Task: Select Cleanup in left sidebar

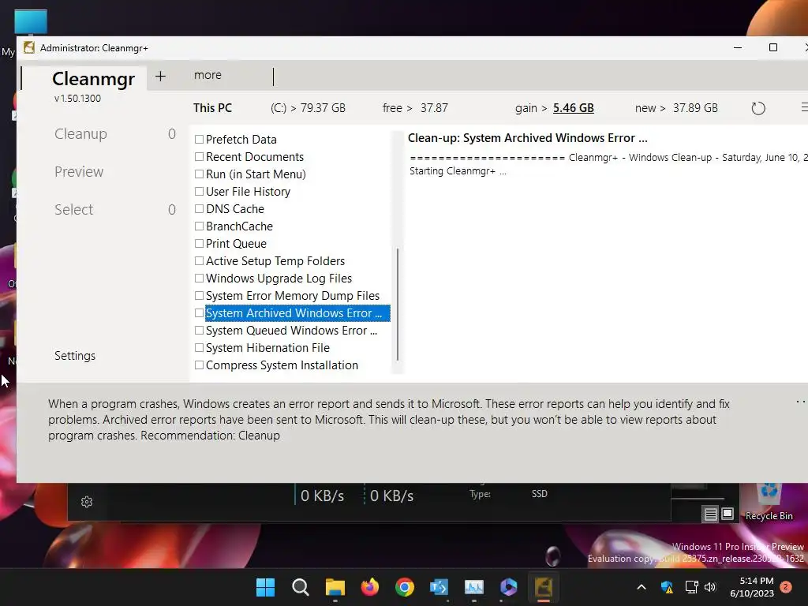Action: click(81, 134)
